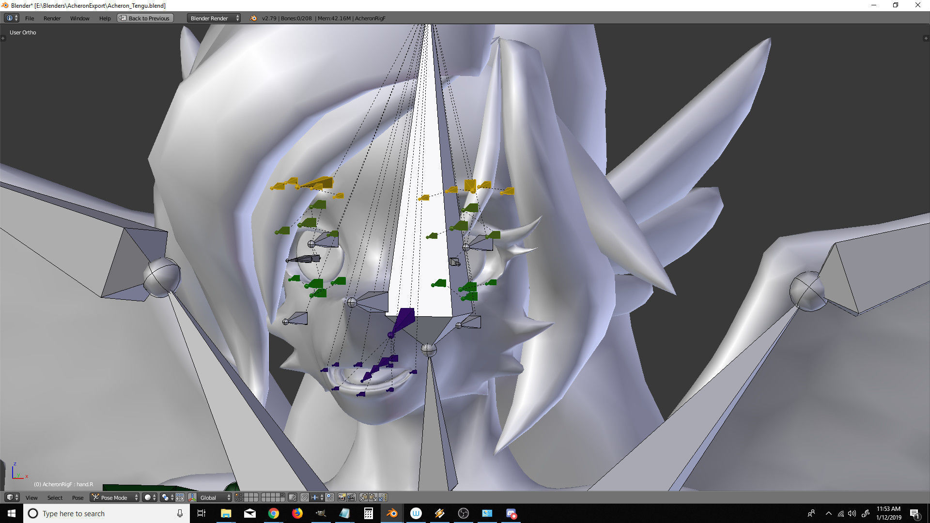Open the Blender Render engine dropdown
This screenshot has width=930, height=523.
(x=214, y=18)
